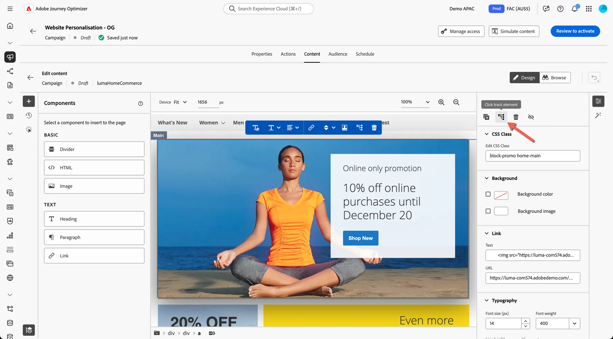Enable Background color checkbox
Image resolution: width=613 pixels, height=339 pixels.
pos(488,194)
